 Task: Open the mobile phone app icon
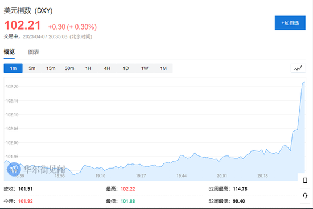point(305,180)
